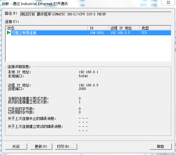Click the ID column header

coord(98,28)
